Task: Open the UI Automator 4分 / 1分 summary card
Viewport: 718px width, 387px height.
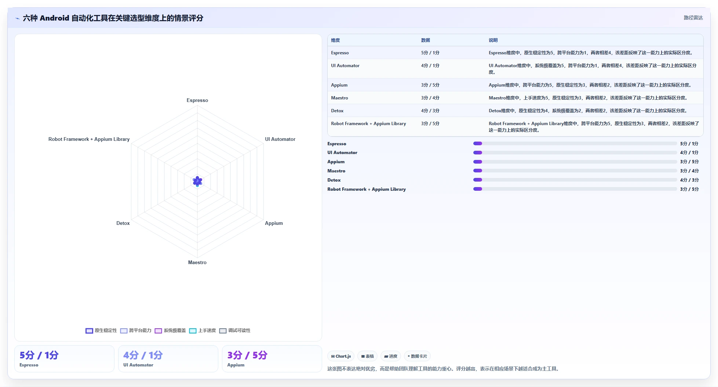Action: [168, 359]
